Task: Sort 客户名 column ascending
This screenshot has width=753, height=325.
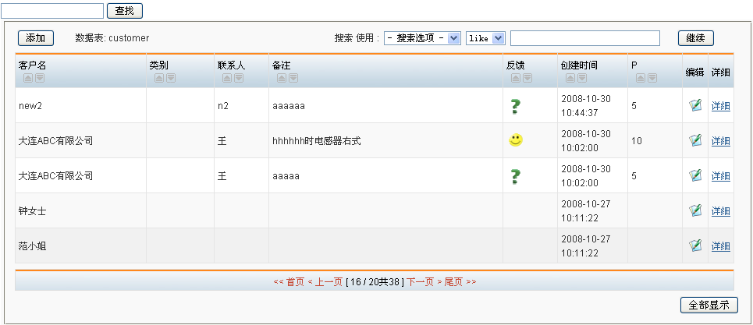Action: click(x=28, y=78)
